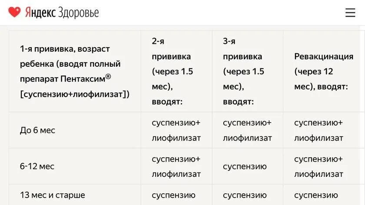Click 2-я прививка cell for 13 мес и старше
The height and width of the screenshot is (205, 365).
point(176,195)
